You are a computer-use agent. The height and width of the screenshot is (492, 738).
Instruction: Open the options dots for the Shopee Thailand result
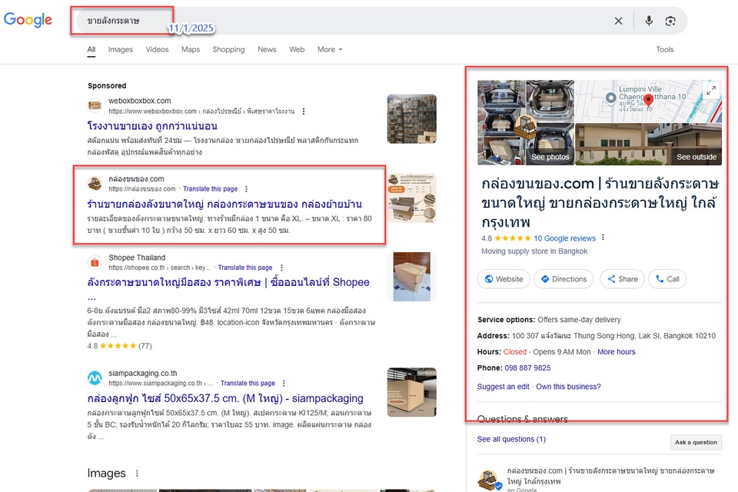click(x=281, y=268)
